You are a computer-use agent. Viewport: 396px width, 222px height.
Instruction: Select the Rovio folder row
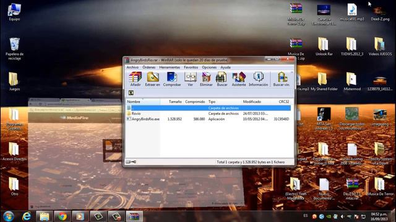[209, 113]
